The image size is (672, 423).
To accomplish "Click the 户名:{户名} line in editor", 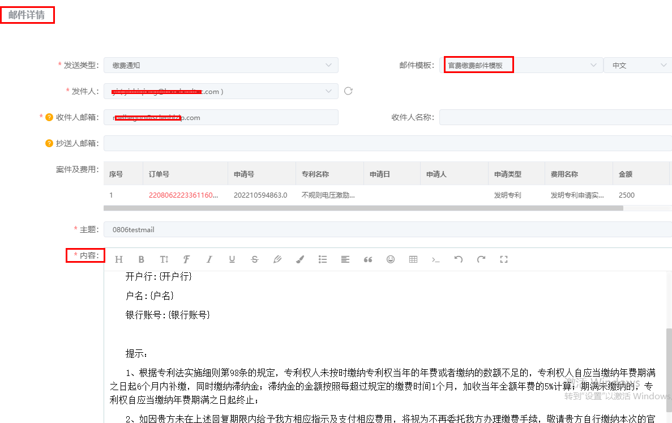I will tap(149, 296).
